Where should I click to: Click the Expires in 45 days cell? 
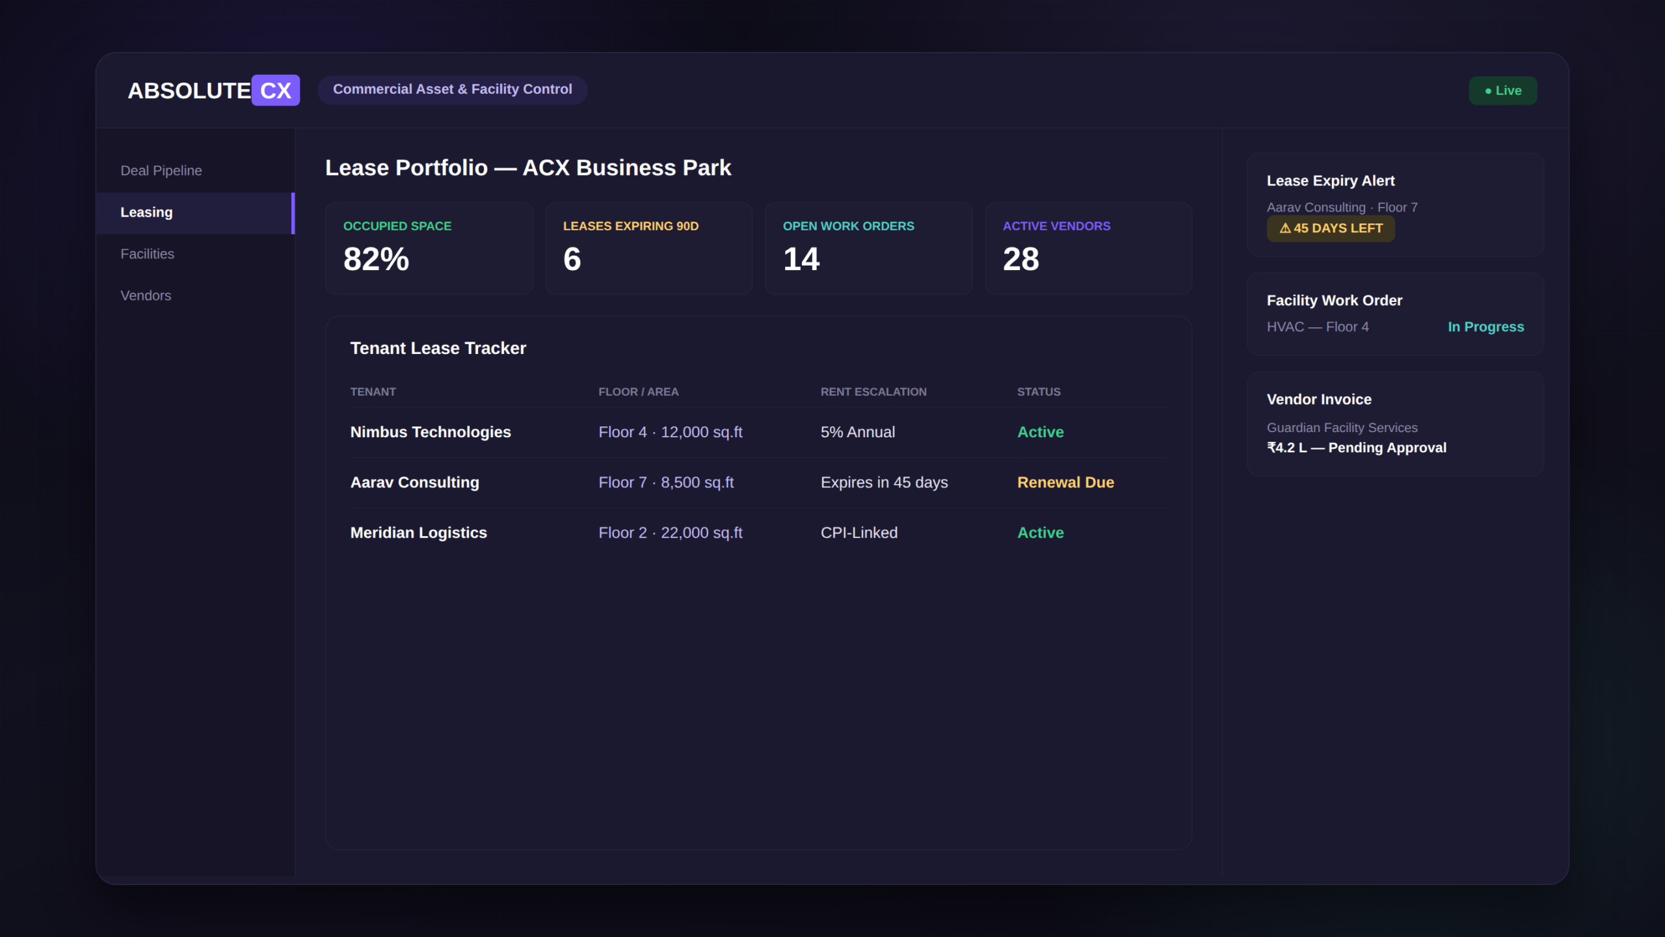point(885,482)
